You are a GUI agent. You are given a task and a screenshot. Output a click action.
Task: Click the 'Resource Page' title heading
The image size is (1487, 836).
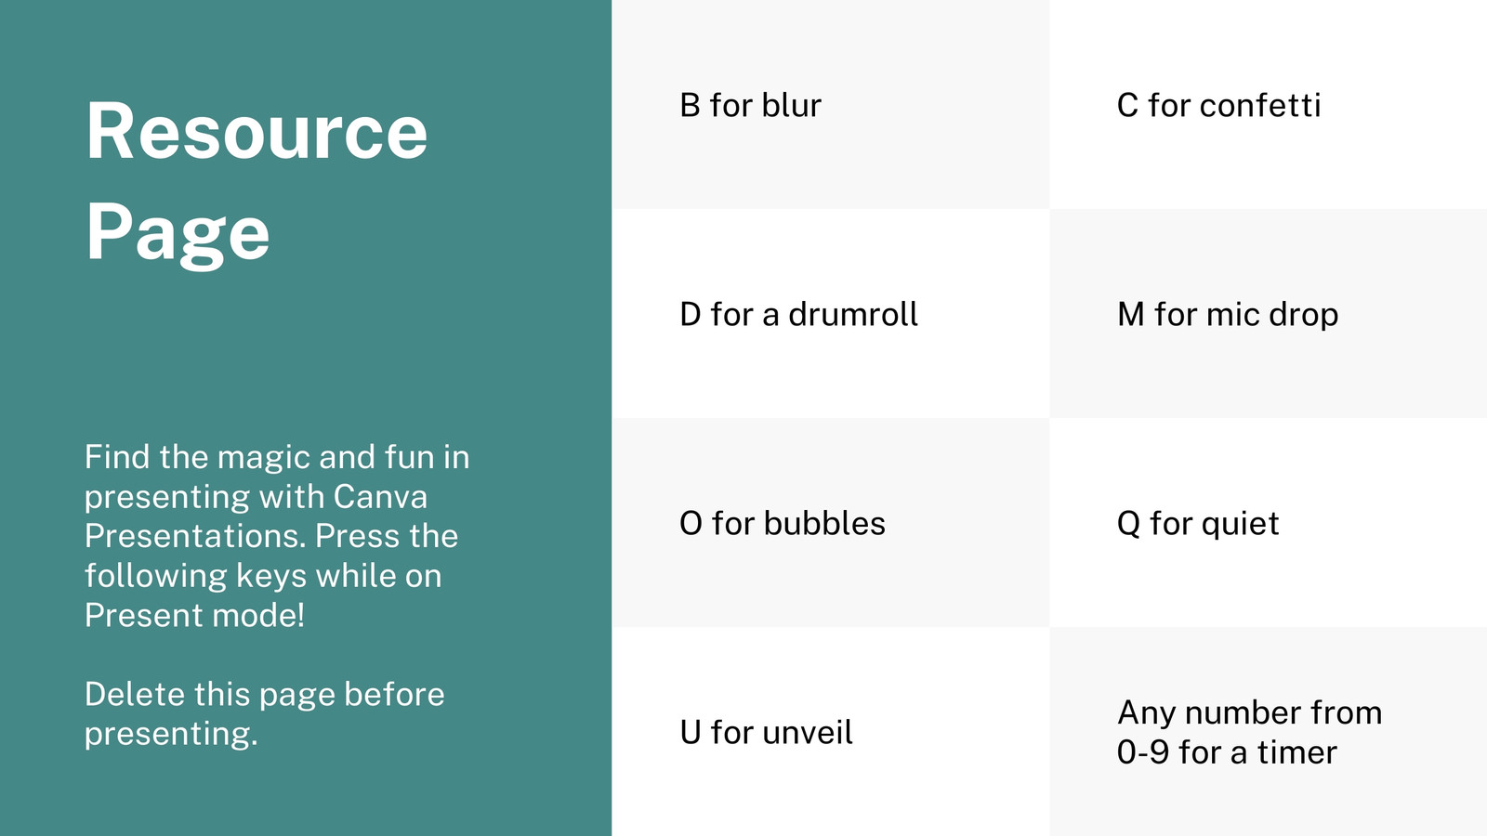[257, 181]
